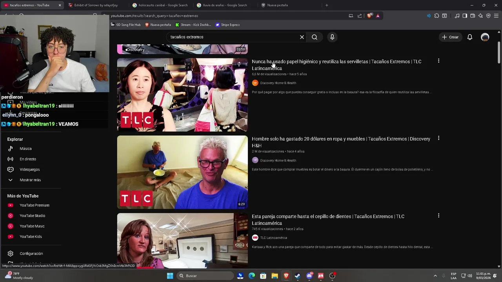Open the Crear menu
Image resolution: width=502 pixels, height=282 pixels.
450,37
